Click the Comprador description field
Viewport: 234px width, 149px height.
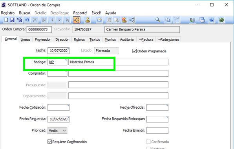pos(118,73)
